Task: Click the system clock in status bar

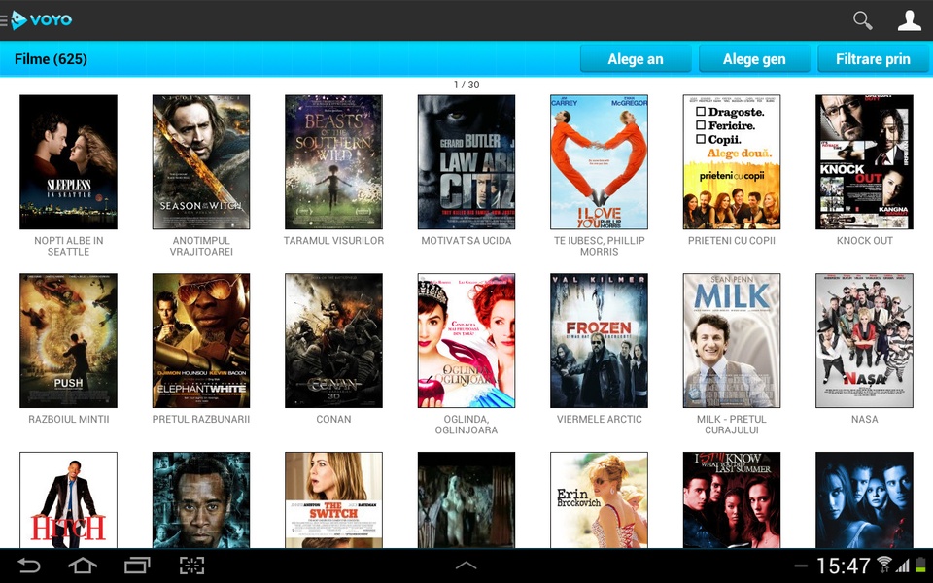Action: tap(844, 566)
